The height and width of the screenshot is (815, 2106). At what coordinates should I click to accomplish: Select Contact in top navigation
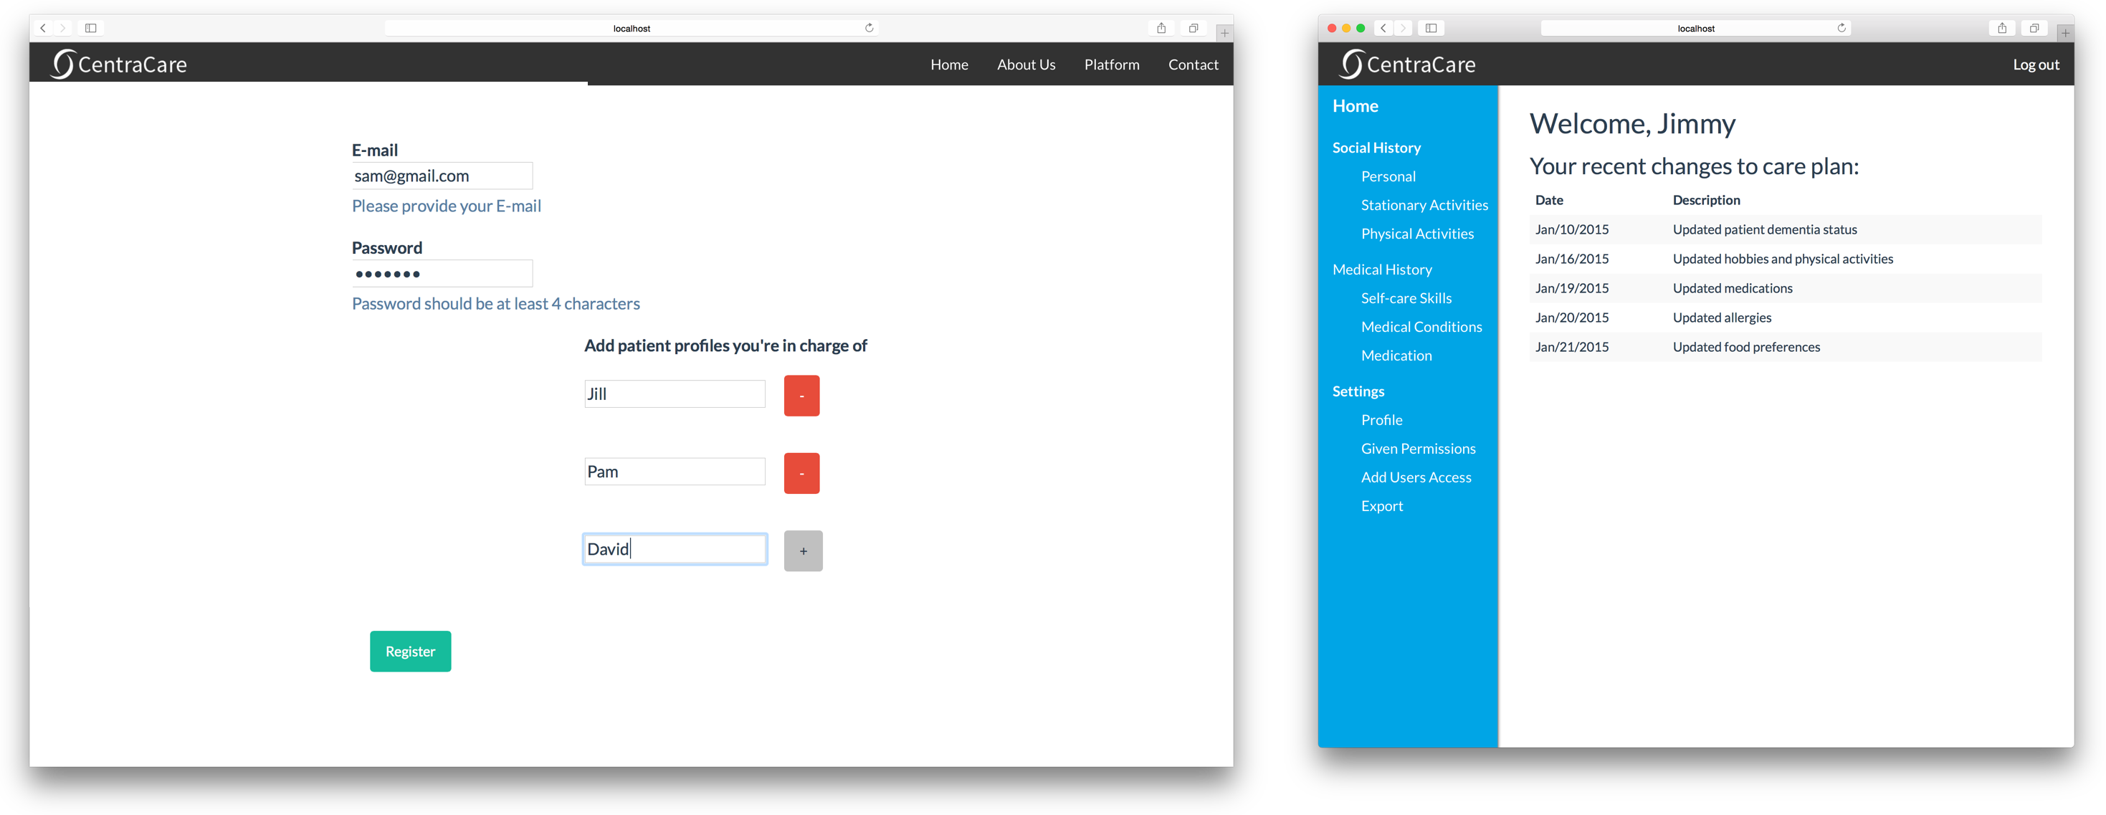click(x=1193, y=65)
